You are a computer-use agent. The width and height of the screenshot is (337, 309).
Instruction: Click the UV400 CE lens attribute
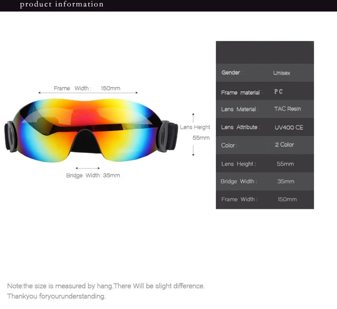(x=289, y=127)
